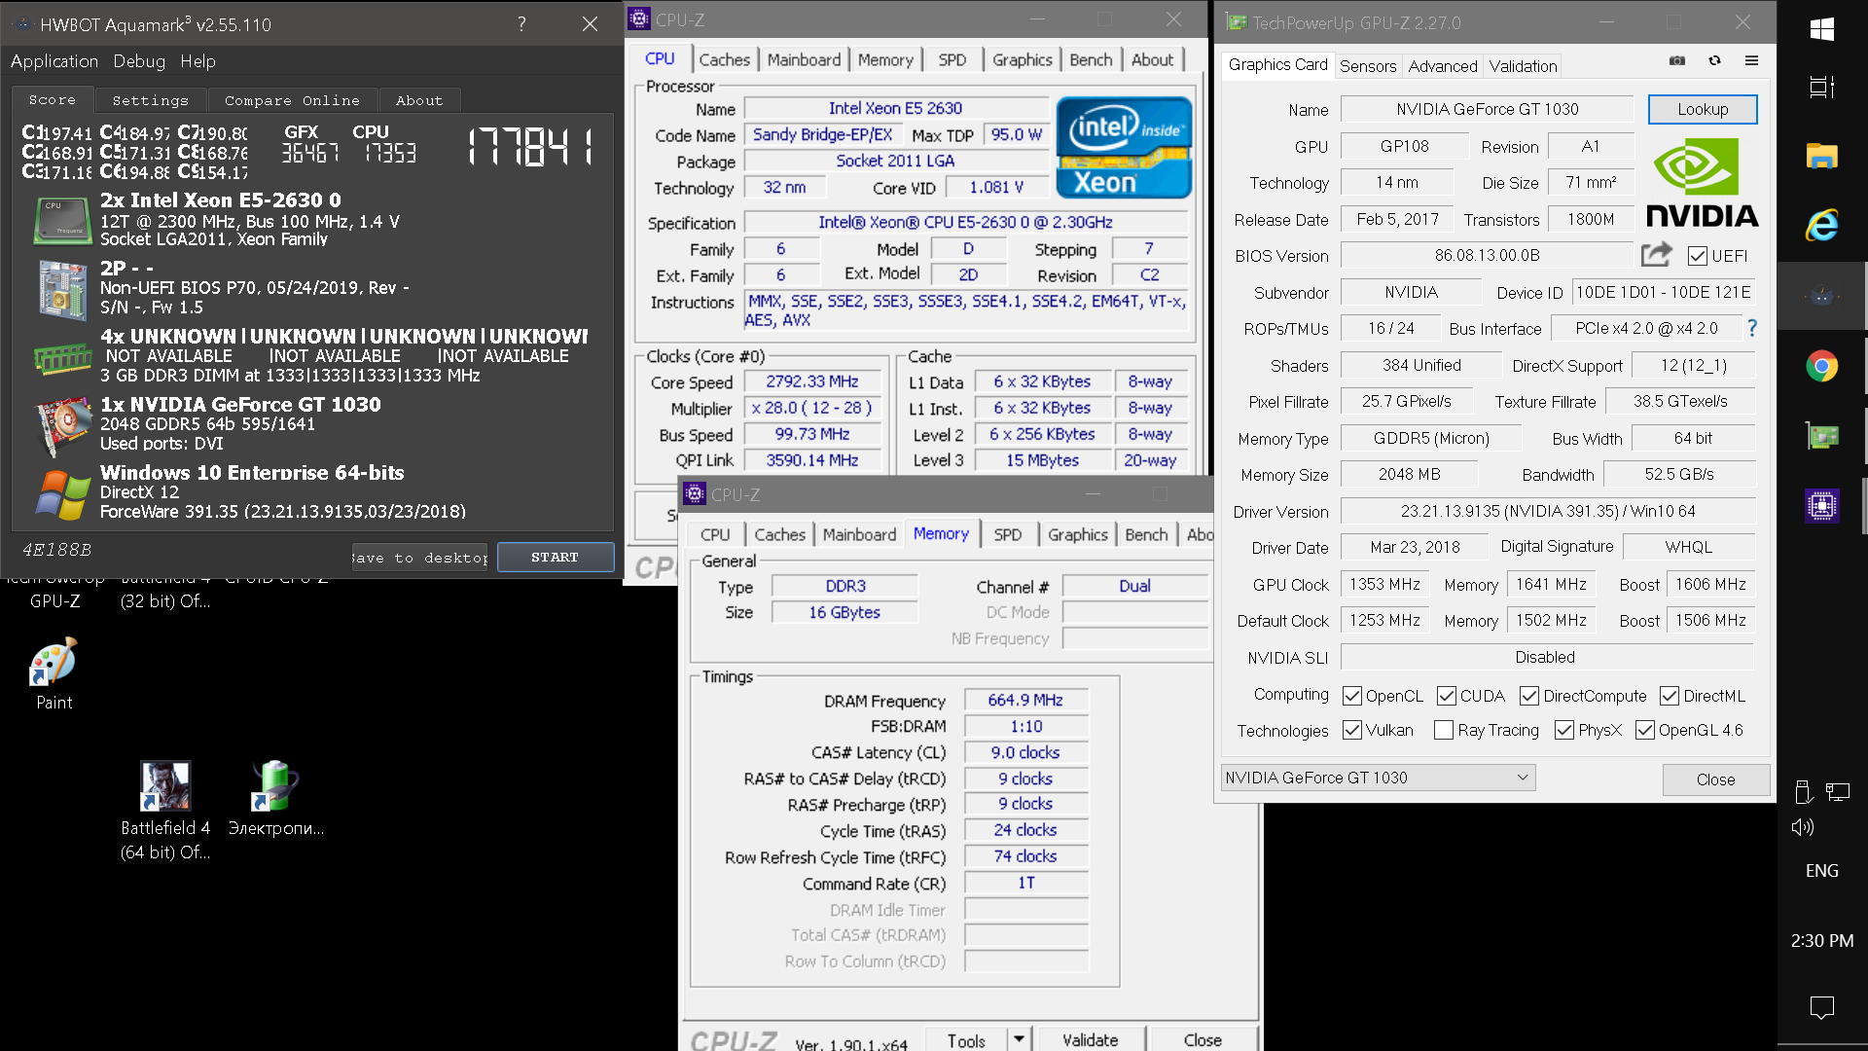1868x1051 pixels.
Task: Open the CPU-Z Tools dropdown arrow
Action: [x=1019, y=1039]
